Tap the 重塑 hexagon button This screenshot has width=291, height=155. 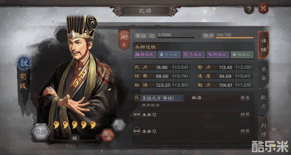[119, 125]
